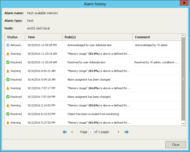The image size is (190, 152).
Task: Sort by the Comment column header
Action: click(x=157, y=37)
